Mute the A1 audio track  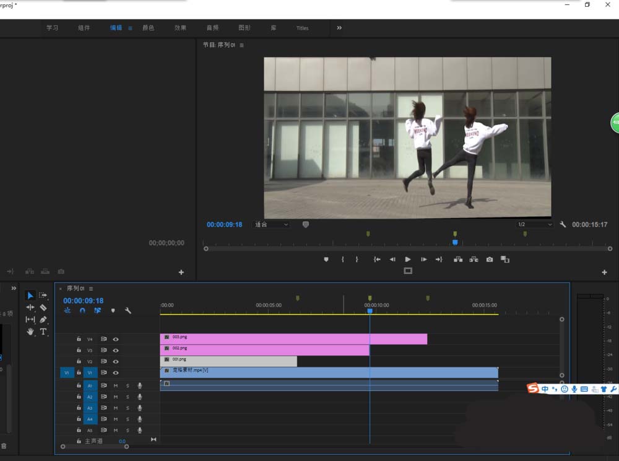[x=116, y=385]
